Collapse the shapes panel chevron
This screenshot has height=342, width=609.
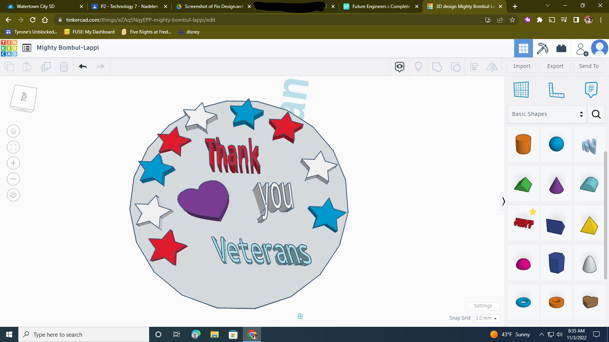pos(503,201)
